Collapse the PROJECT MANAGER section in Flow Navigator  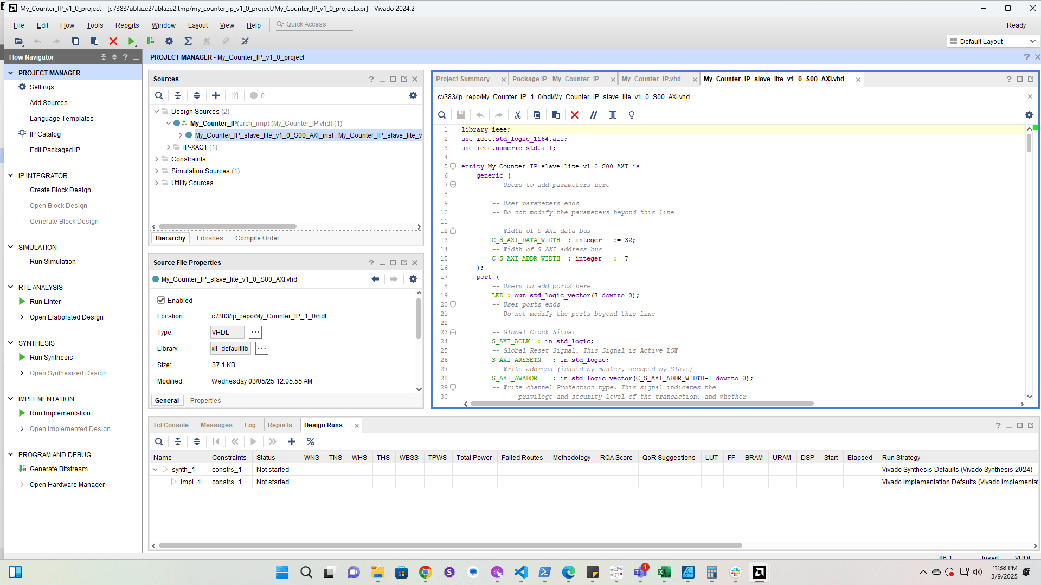coord(10,73)
